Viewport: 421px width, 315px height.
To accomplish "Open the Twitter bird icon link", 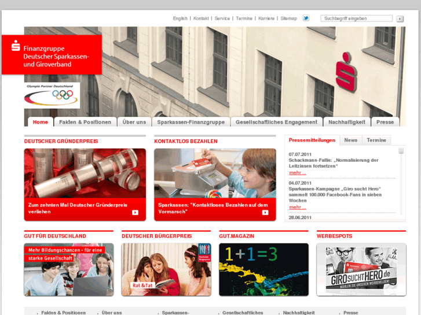I will (x=306, y=18).
